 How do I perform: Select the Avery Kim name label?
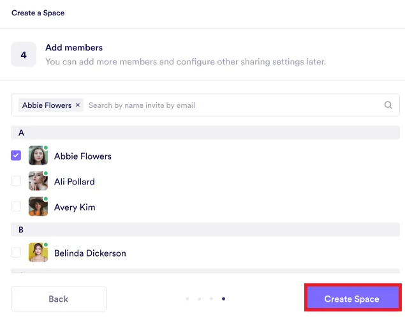(75, 207)
